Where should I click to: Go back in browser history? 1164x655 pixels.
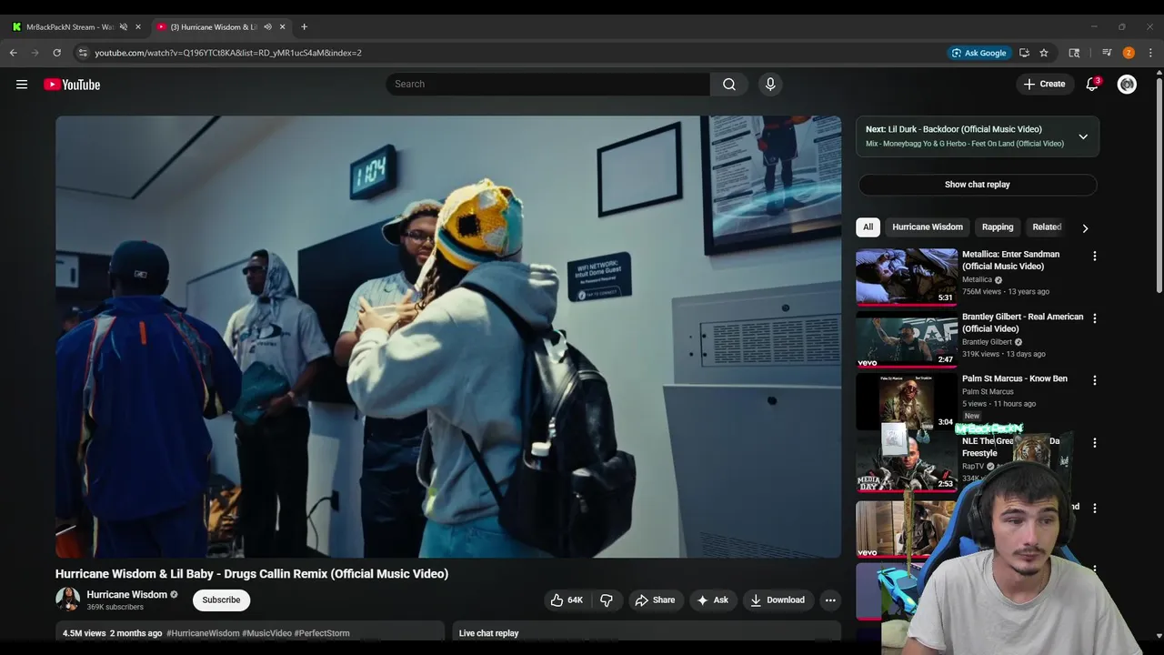tap(14, 53)
